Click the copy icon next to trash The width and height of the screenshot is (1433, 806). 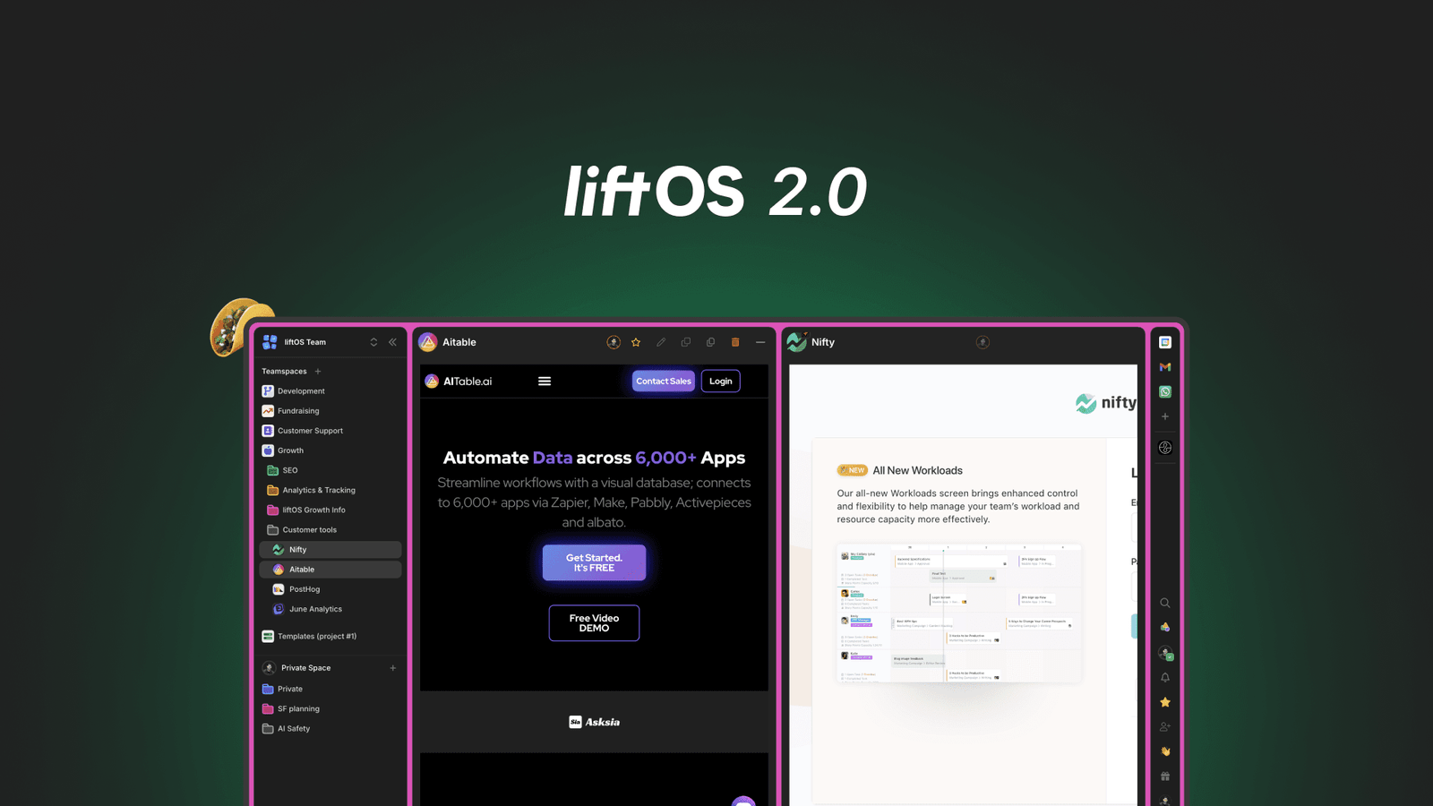click(711, 342)
